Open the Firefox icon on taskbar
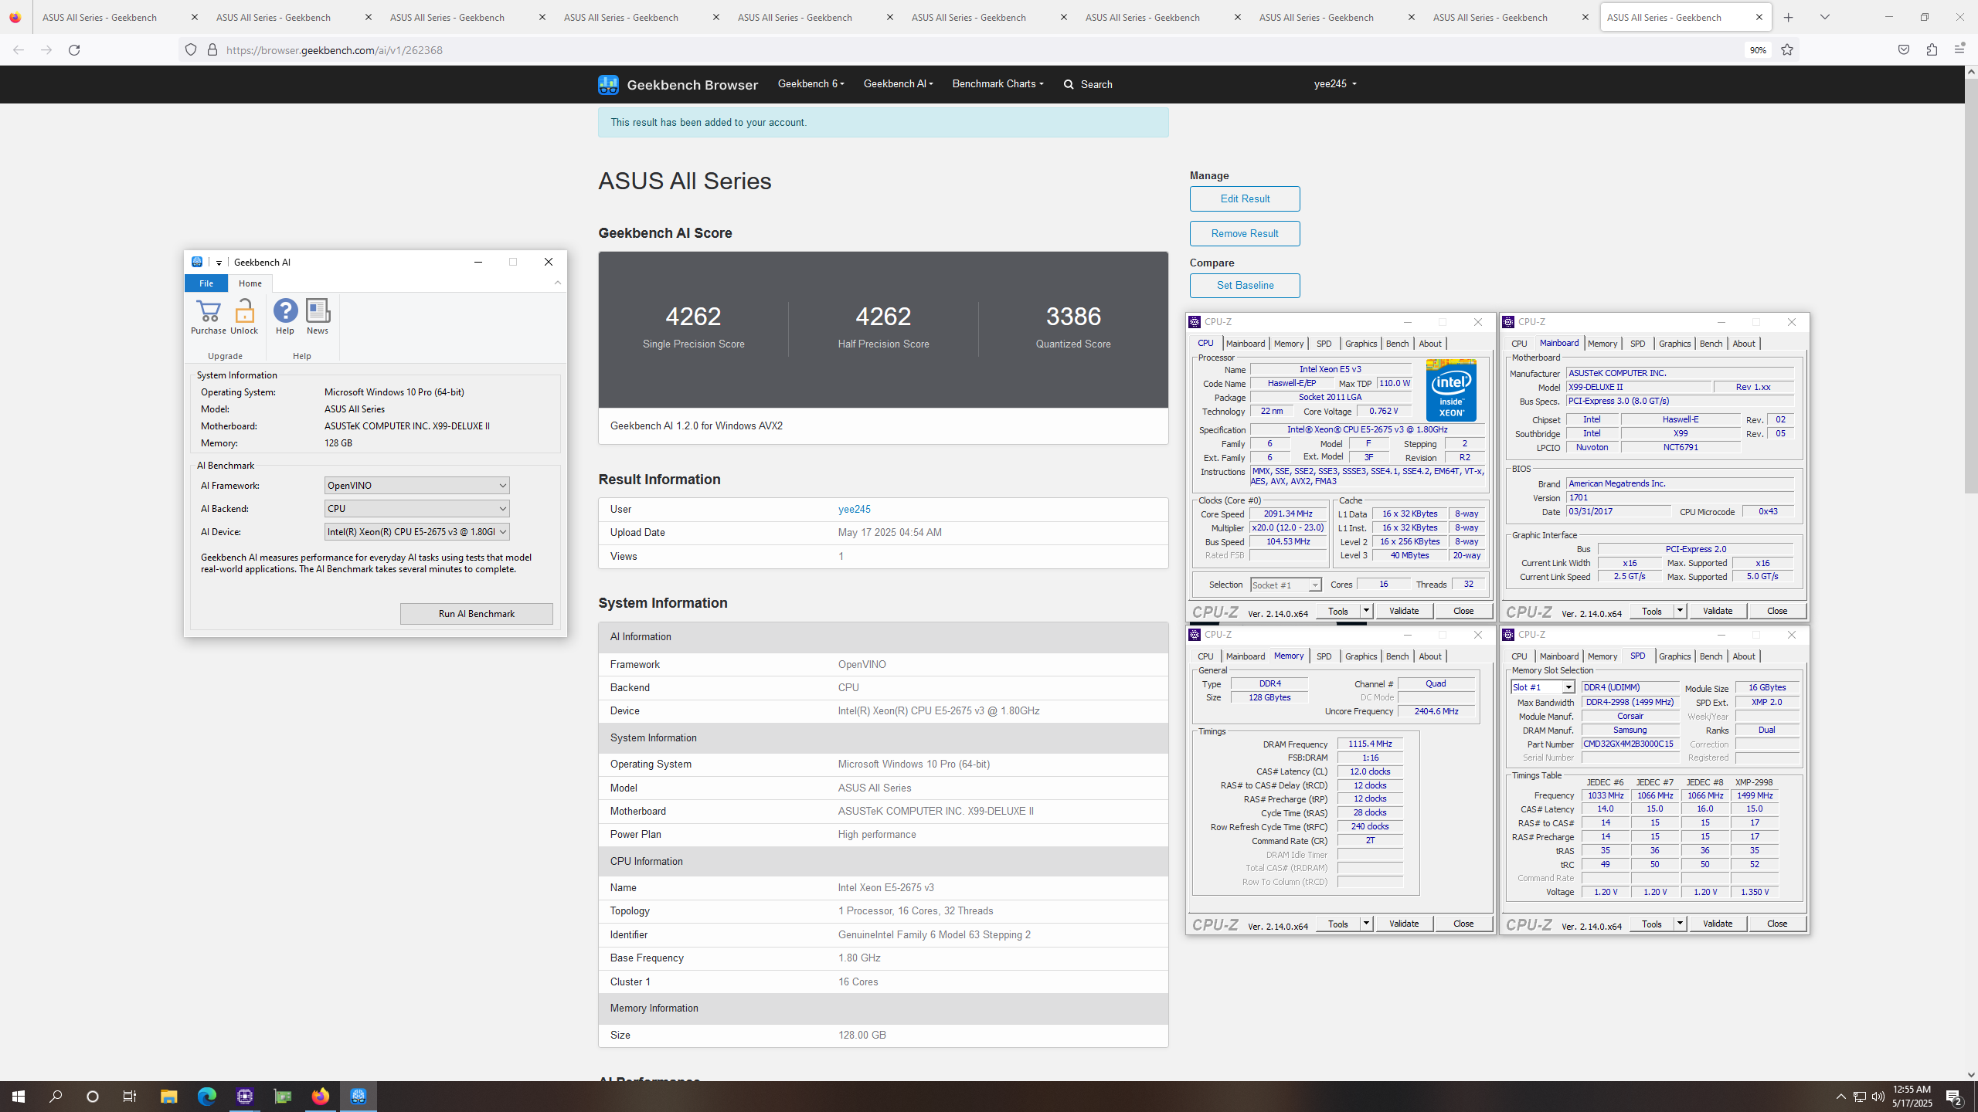Screen dimensions: 1978x1112 (x=320, y=1097)
